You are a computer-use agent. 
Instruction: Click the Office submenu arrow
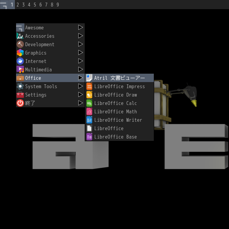pos(81,78)
